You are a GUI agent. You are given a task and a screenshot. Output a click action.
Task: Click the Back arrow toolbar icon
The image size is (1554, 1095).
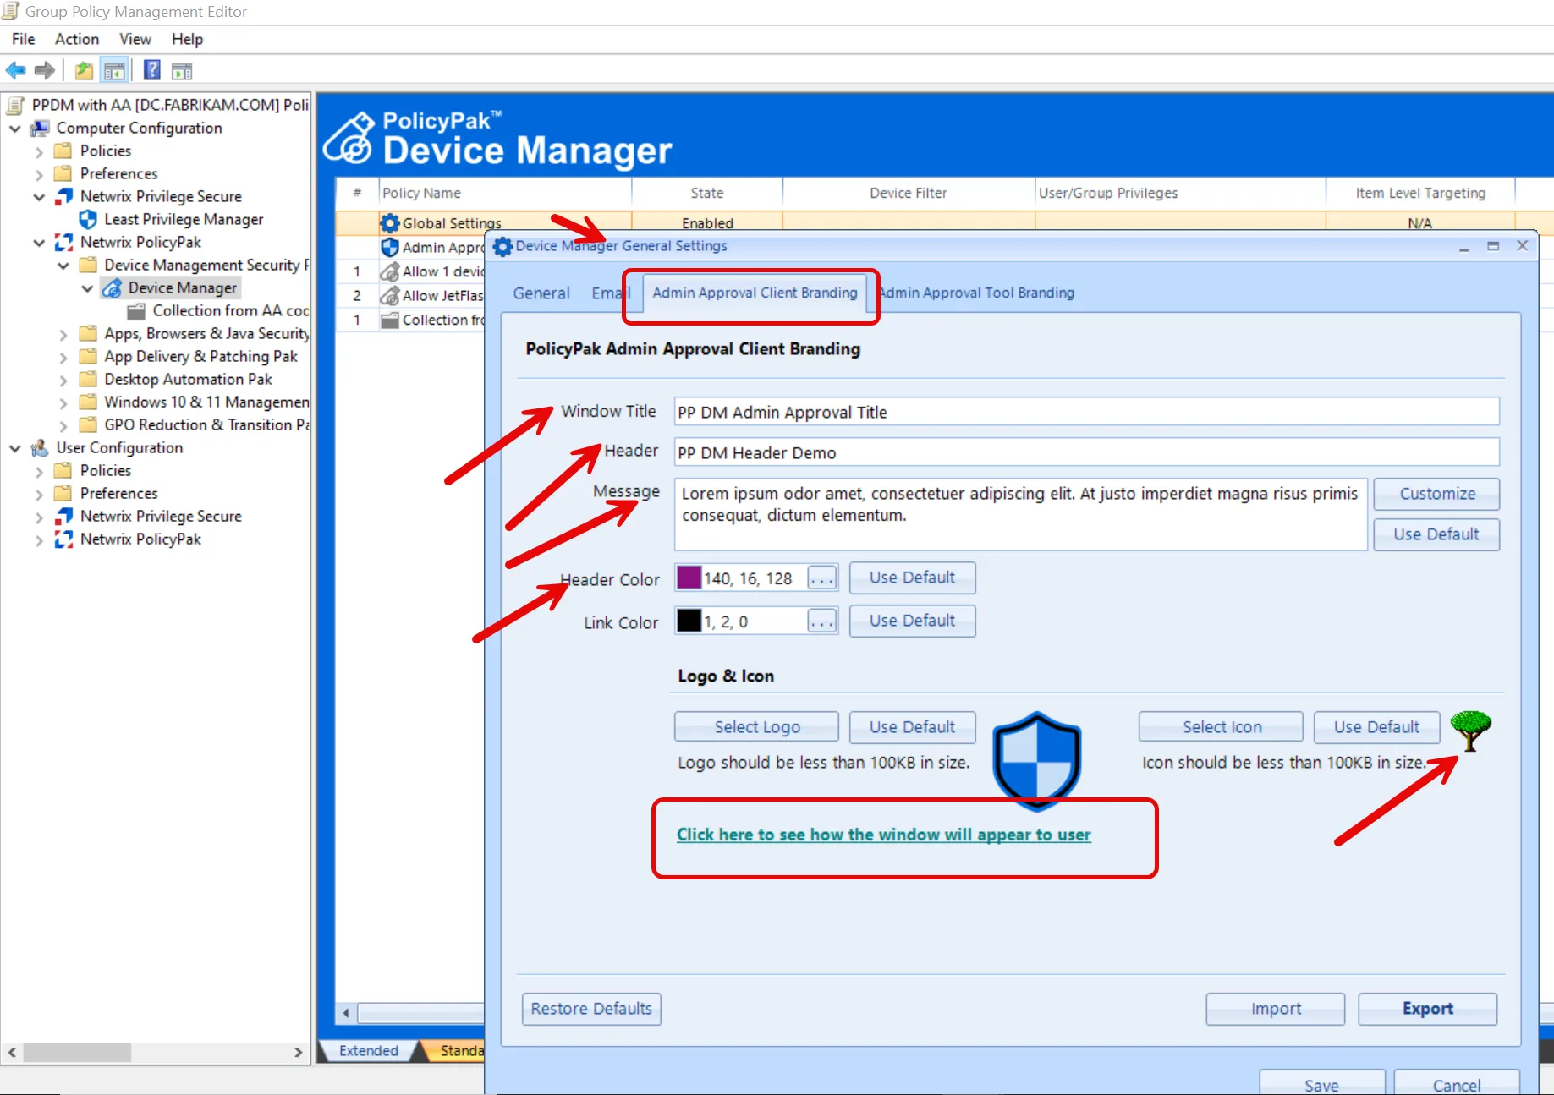15,70
